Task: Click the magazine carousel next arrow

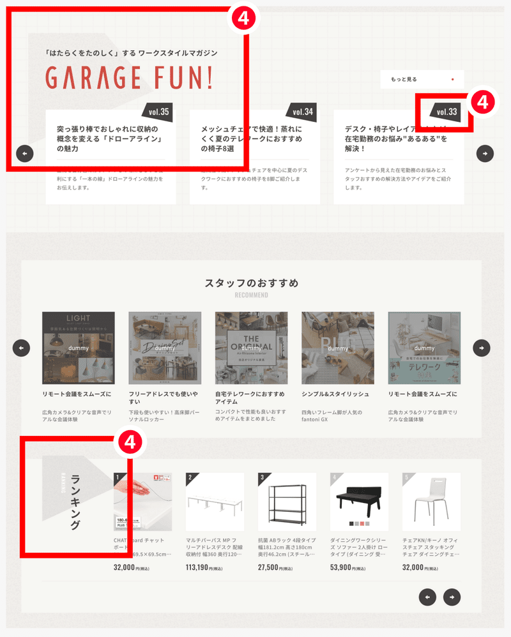Action: (485, 154)
